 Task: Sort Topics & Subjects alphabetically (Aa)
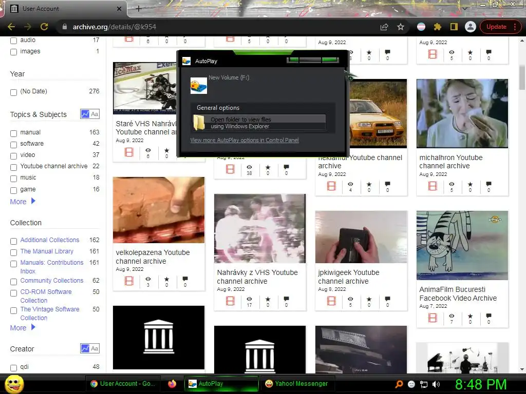(x=95, y=114)
